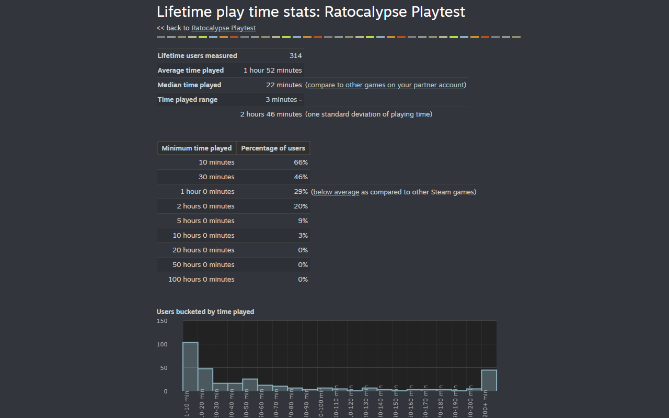Click the 29% value

tap(301, 191)
